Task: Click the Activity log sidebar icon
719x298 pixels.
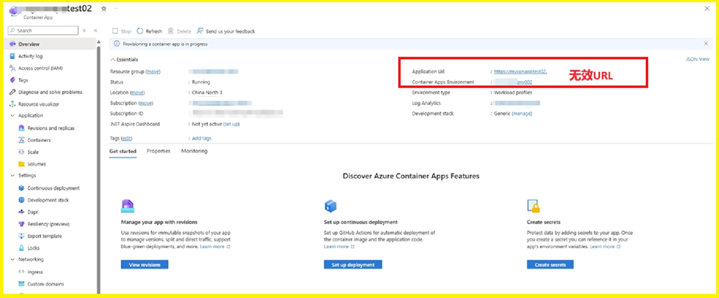Action: point(13,56)
